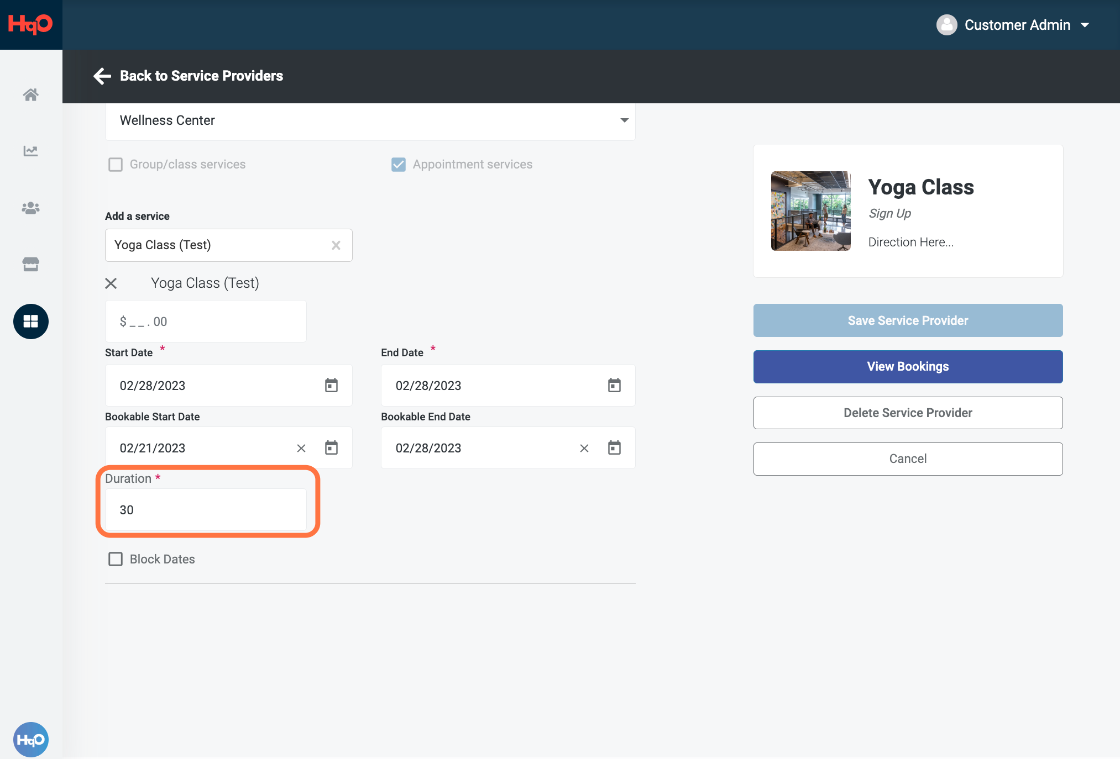
Task: Open End Date calendar picker
Action: 614,385
